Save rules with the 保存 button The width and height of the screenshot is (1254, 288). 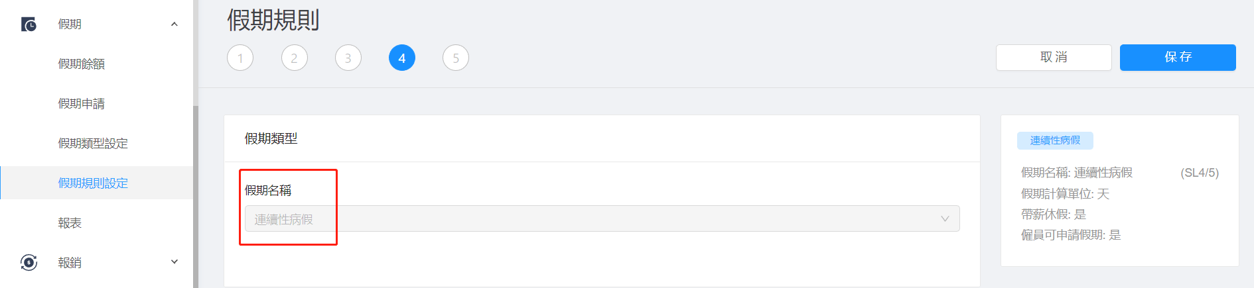coord(1178,58)
